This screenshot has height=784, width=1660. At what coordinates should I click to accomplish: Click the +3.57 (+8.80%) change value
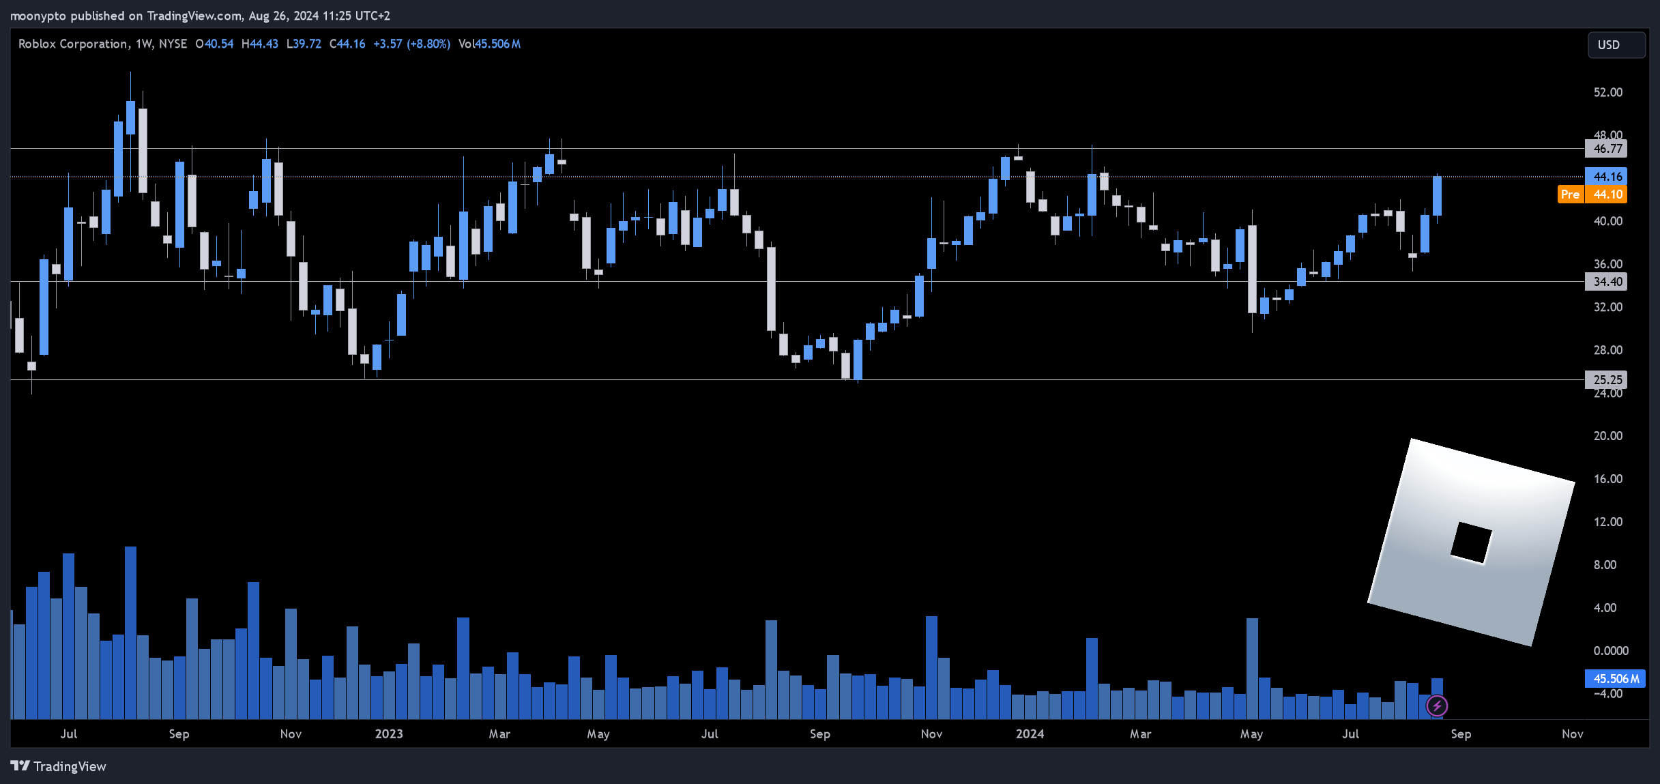(411, 44)
